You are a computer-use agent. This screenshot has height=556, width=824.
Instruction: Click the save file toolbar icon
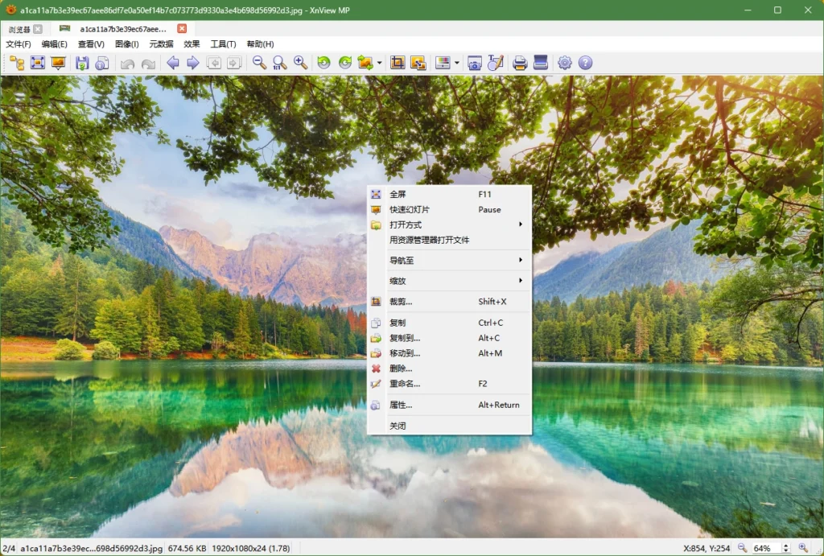pyautogui.click(x=81, y=63)
